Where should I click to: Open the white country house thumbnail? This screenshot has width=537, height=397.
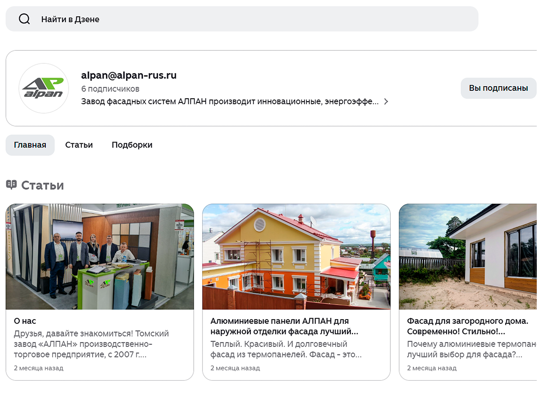coord(468,257)
